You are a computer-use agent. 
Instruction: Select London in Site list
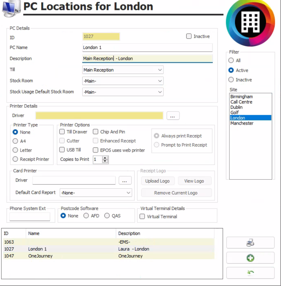tap(250, 118)
